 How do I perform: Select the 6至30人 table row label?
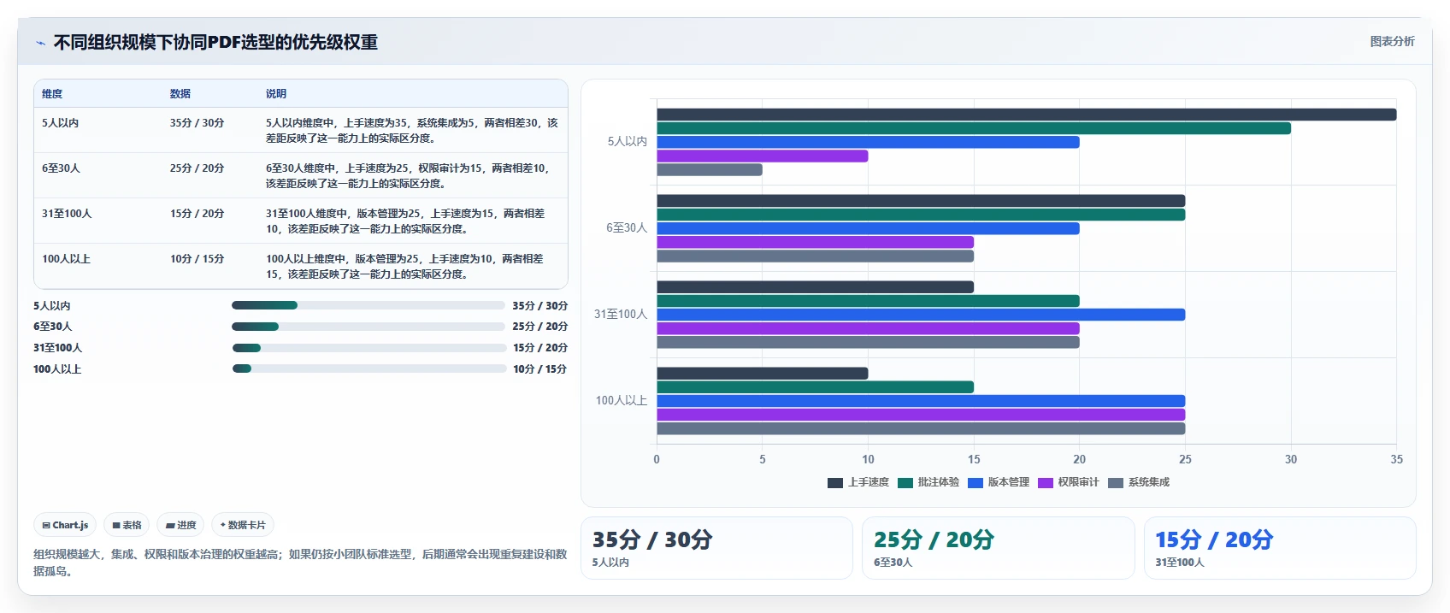(61, 168)
